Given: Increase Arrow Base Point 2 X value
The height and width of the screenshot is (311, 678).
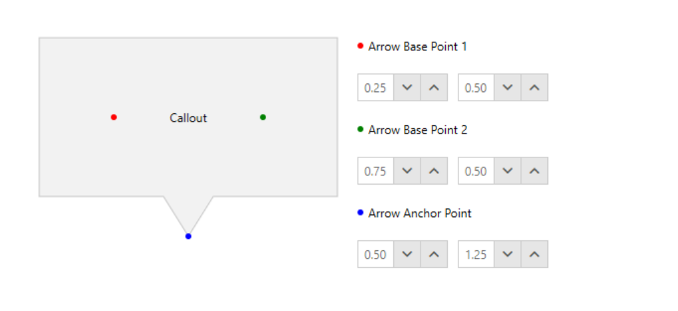Looking at the screenshot, I should 434,171.
